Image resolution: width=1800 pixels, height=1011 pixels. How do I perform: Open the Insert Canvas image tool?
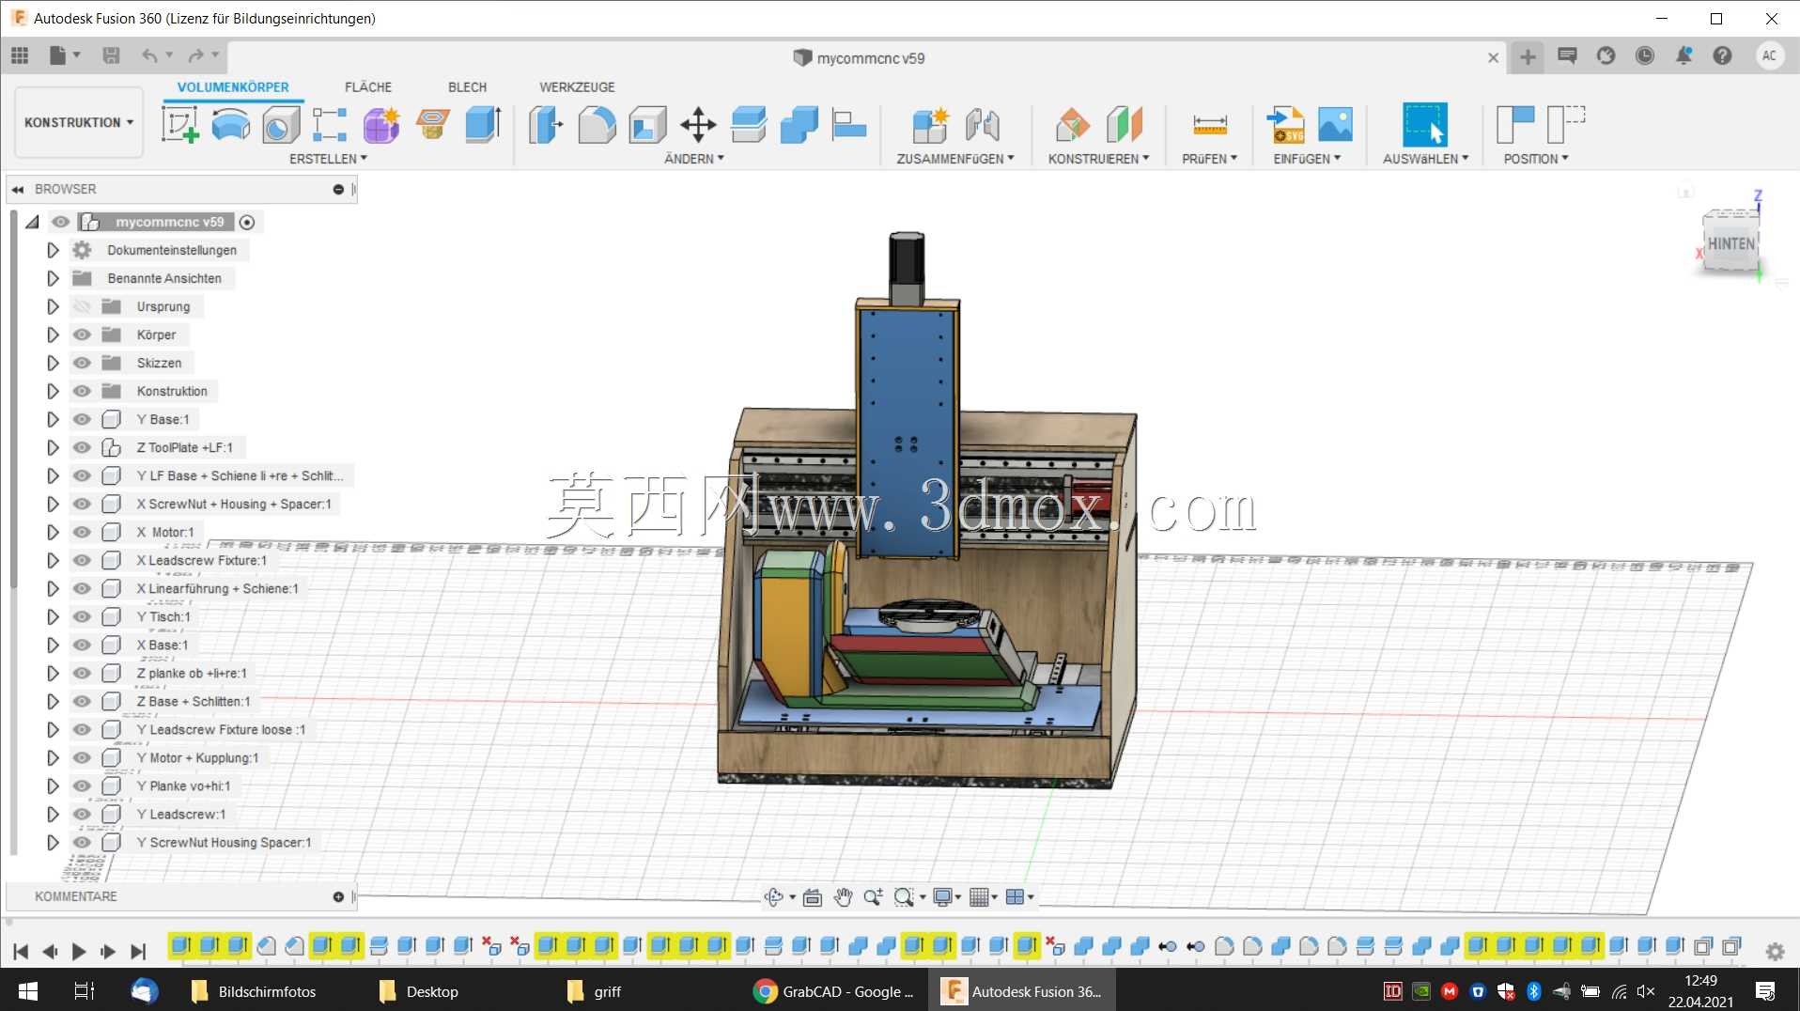click(x=1335, y=124)
